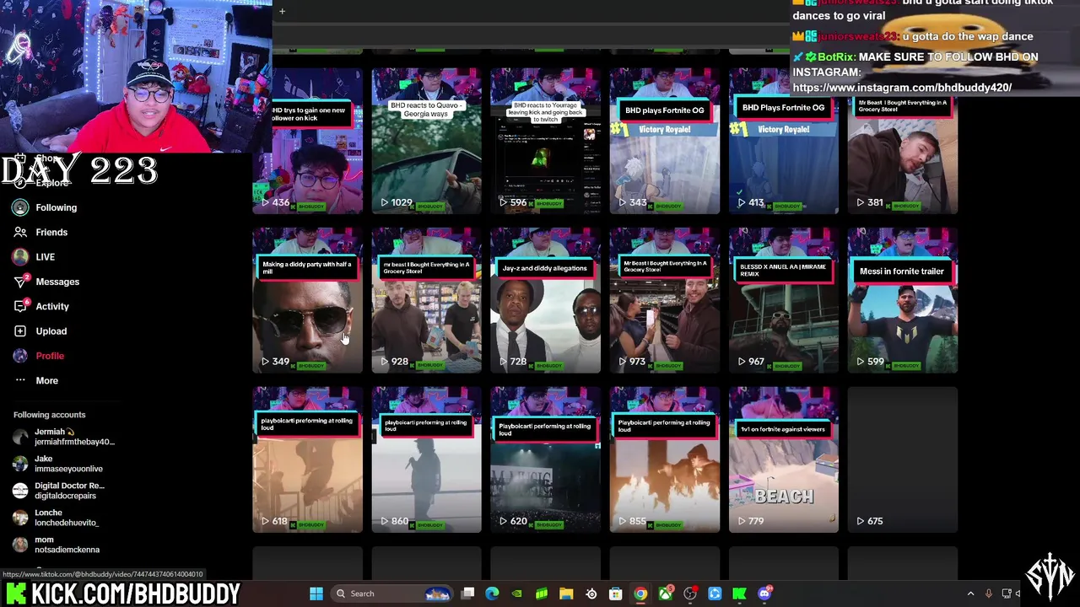This screenshot has width=1080, height=607.
Task: Show hidden system tray icons
Action: (970, 594)
